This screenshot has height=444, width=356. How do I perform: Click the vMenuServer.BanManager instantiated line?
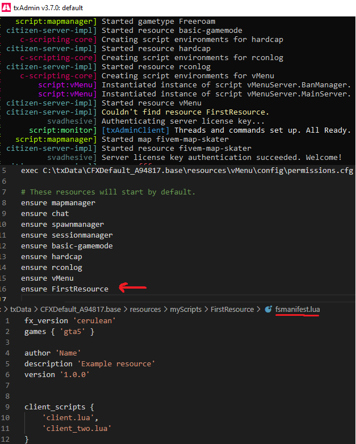(226, 84)
